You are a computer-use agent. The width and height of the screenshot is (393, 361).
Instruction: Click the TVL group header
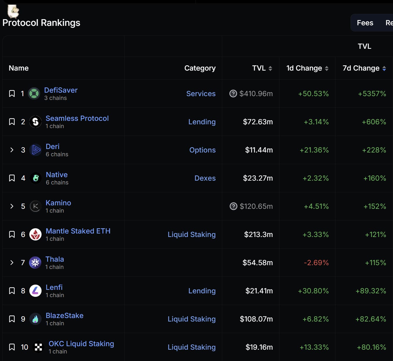tap(365, 46)
